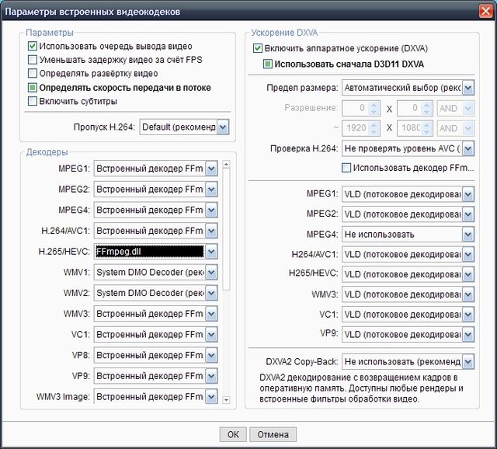Screen dimensions: 497x449
Task: Toggle "Использовать очередь вывода видео" checkbox
Action: click(32, 47)
